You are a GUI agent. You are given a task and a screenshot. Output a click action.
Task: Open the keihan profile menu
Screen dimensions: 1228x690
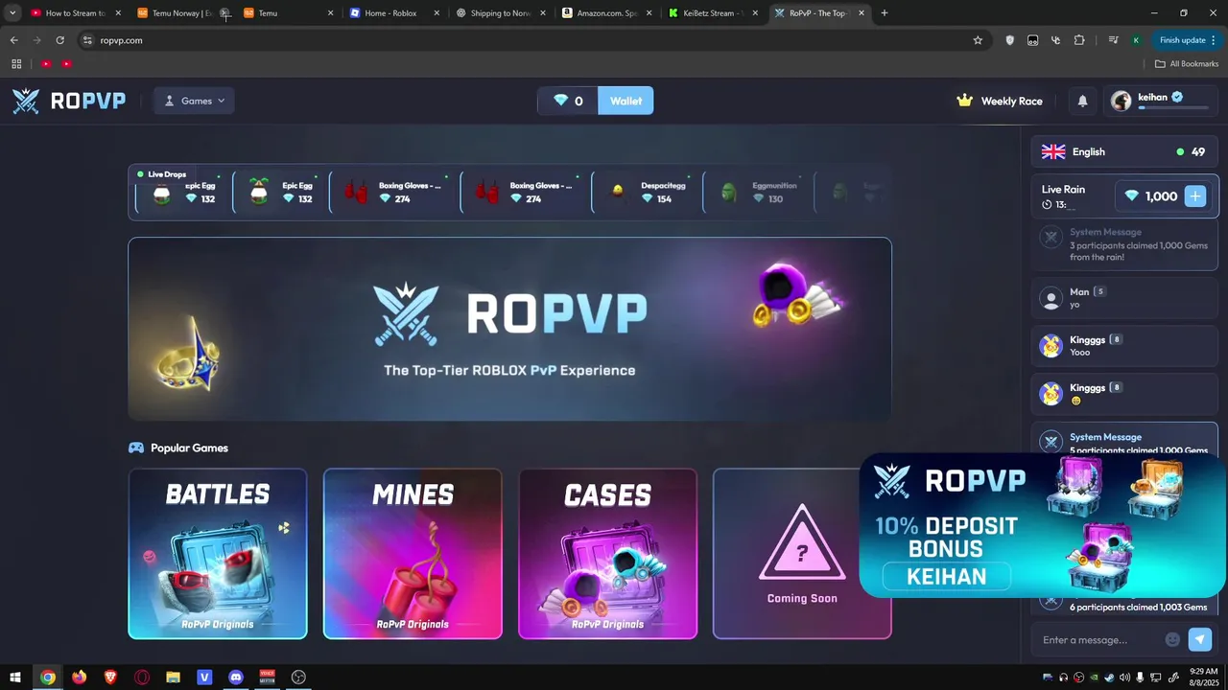pyautogui.click(x=1159, y=101)
